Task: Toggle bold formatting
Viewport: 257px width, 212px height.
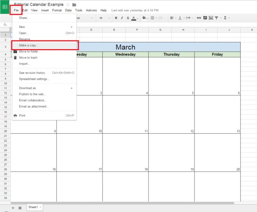Action: pyautogui.click(x=116, y=18)
